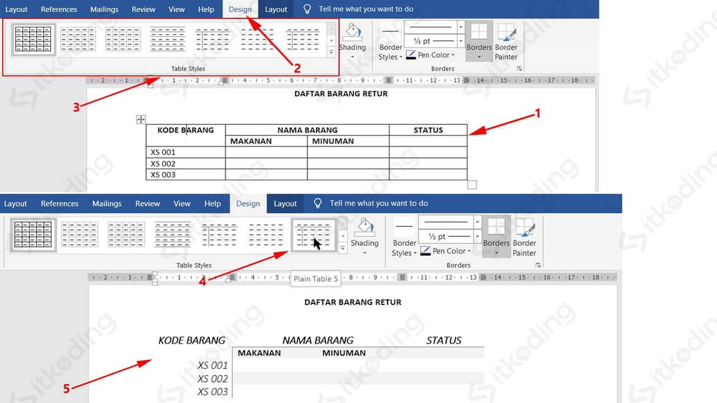Click Tell me search box in lower ribbon
Viewport: 717px width, 403px height.
tap(371, 203)
